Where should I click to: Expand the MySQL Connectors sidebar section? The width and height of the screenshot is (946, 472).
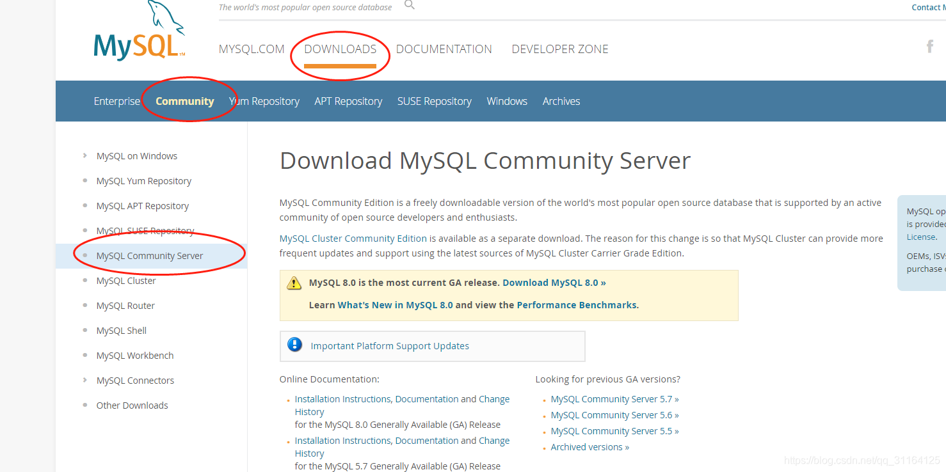point(135,380)
